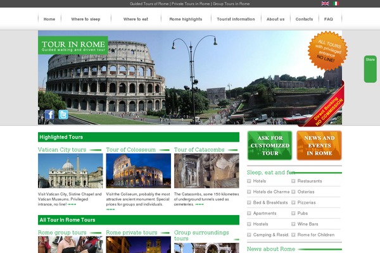The height and width of the screenshot is (253, 380).
Task: Click the arrow icon beside Bed & Breakfasts
Action: [x=249, y=202]
